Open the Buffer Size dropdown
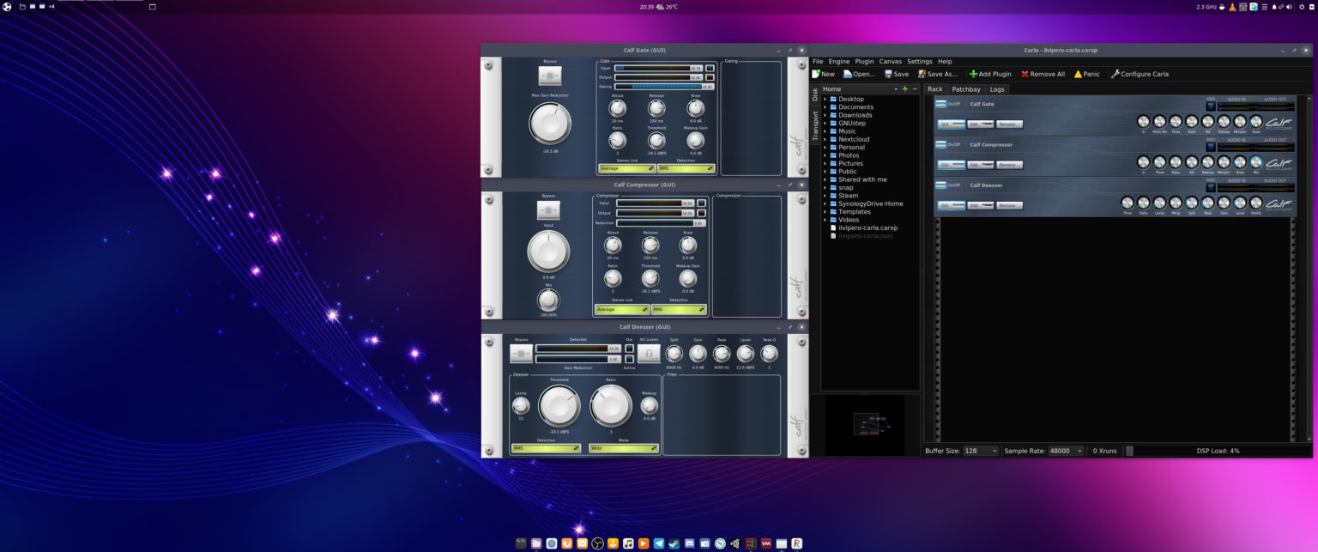The width and height of the screenshot is (1318, 552). coord(981,451)
